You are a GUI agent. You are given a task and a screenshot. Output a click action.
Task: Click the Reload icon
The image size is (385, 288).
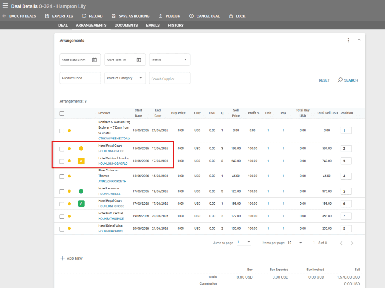click(x=84, y=16)
